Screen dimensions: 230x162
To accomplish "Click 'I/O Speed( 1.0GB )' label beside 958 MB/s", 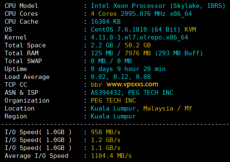I will click(38, 132).
